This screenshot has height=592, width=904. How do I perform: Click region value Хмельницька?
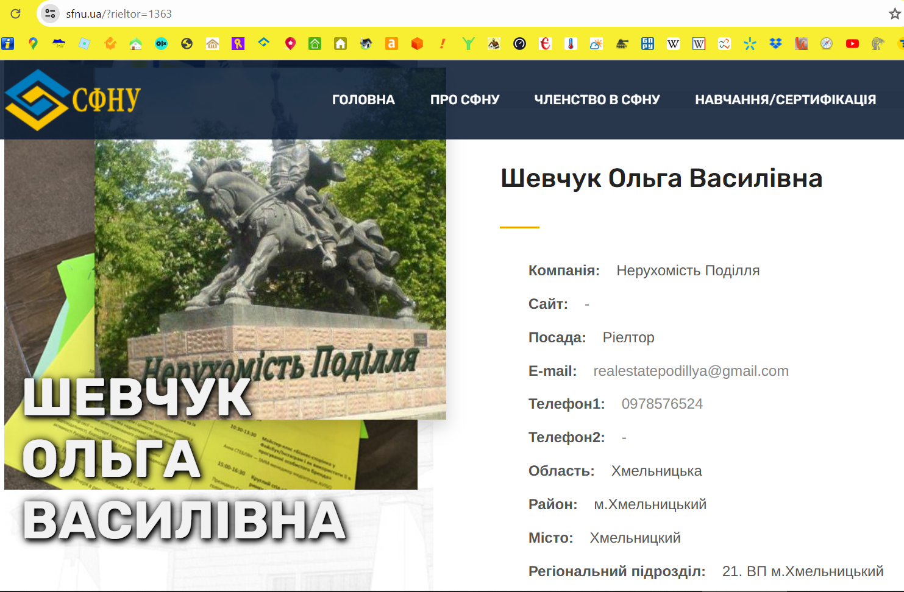point(657,471)
